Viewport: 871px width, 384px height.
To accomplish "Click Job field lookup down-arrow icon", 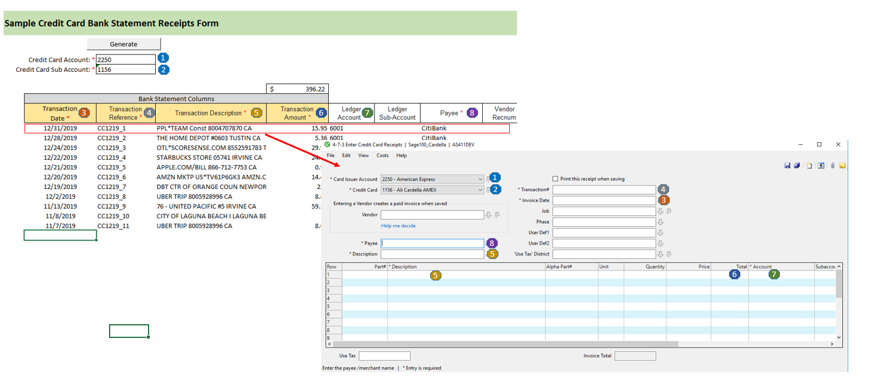I will coord(661,211).
